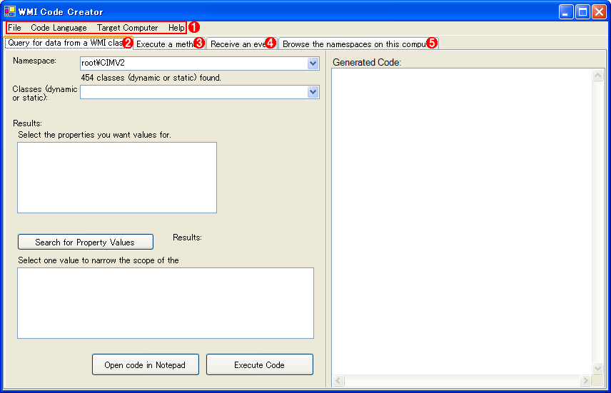Viewport: 611px width, 393px height.
Task: Click the Generated Code scroll up arrow
Action: [597, 75]
